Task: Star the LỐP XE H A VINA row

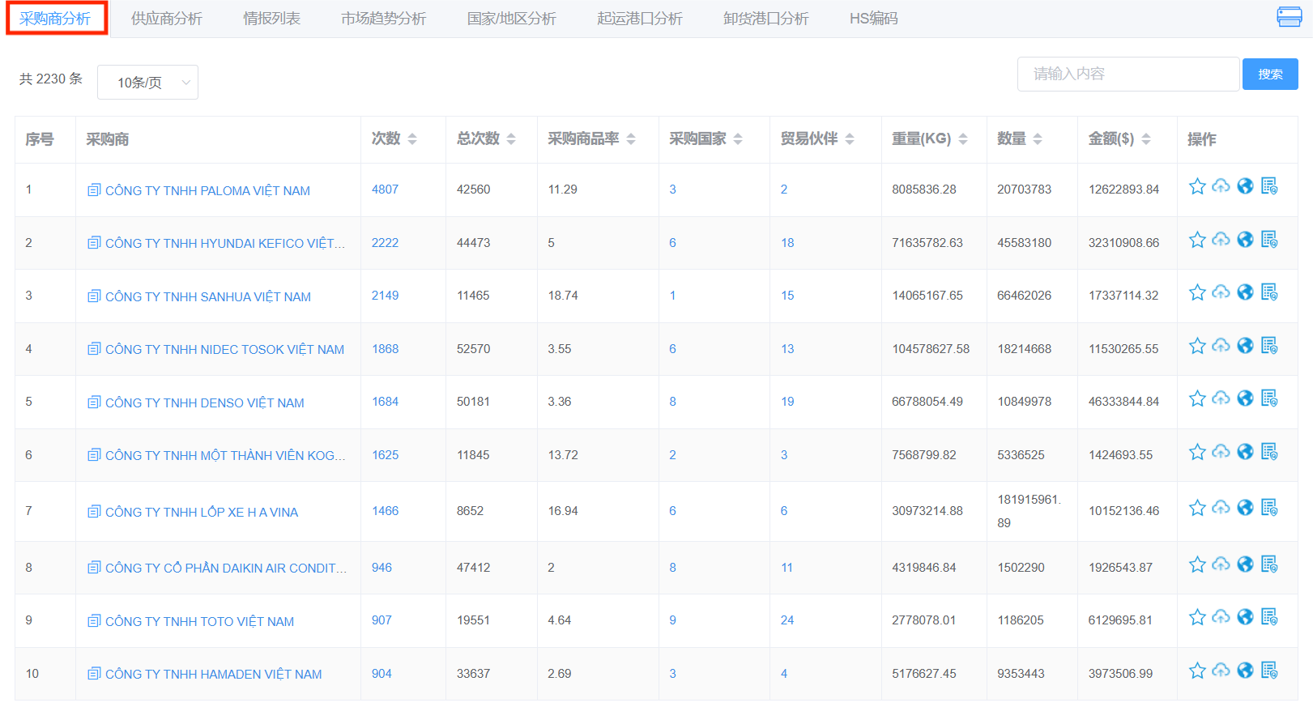Action: (1197, 508)
